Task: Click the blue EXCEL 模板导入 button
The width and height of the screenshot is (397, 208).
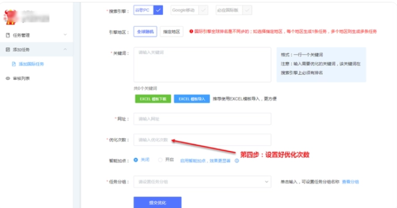Action: tap(192, 99)
